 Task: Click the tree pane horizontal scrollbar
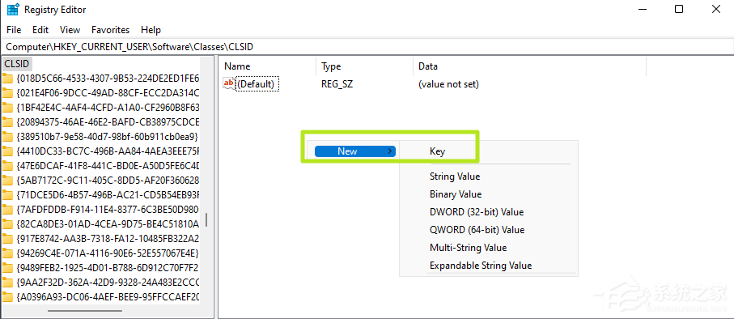[85, 311]
